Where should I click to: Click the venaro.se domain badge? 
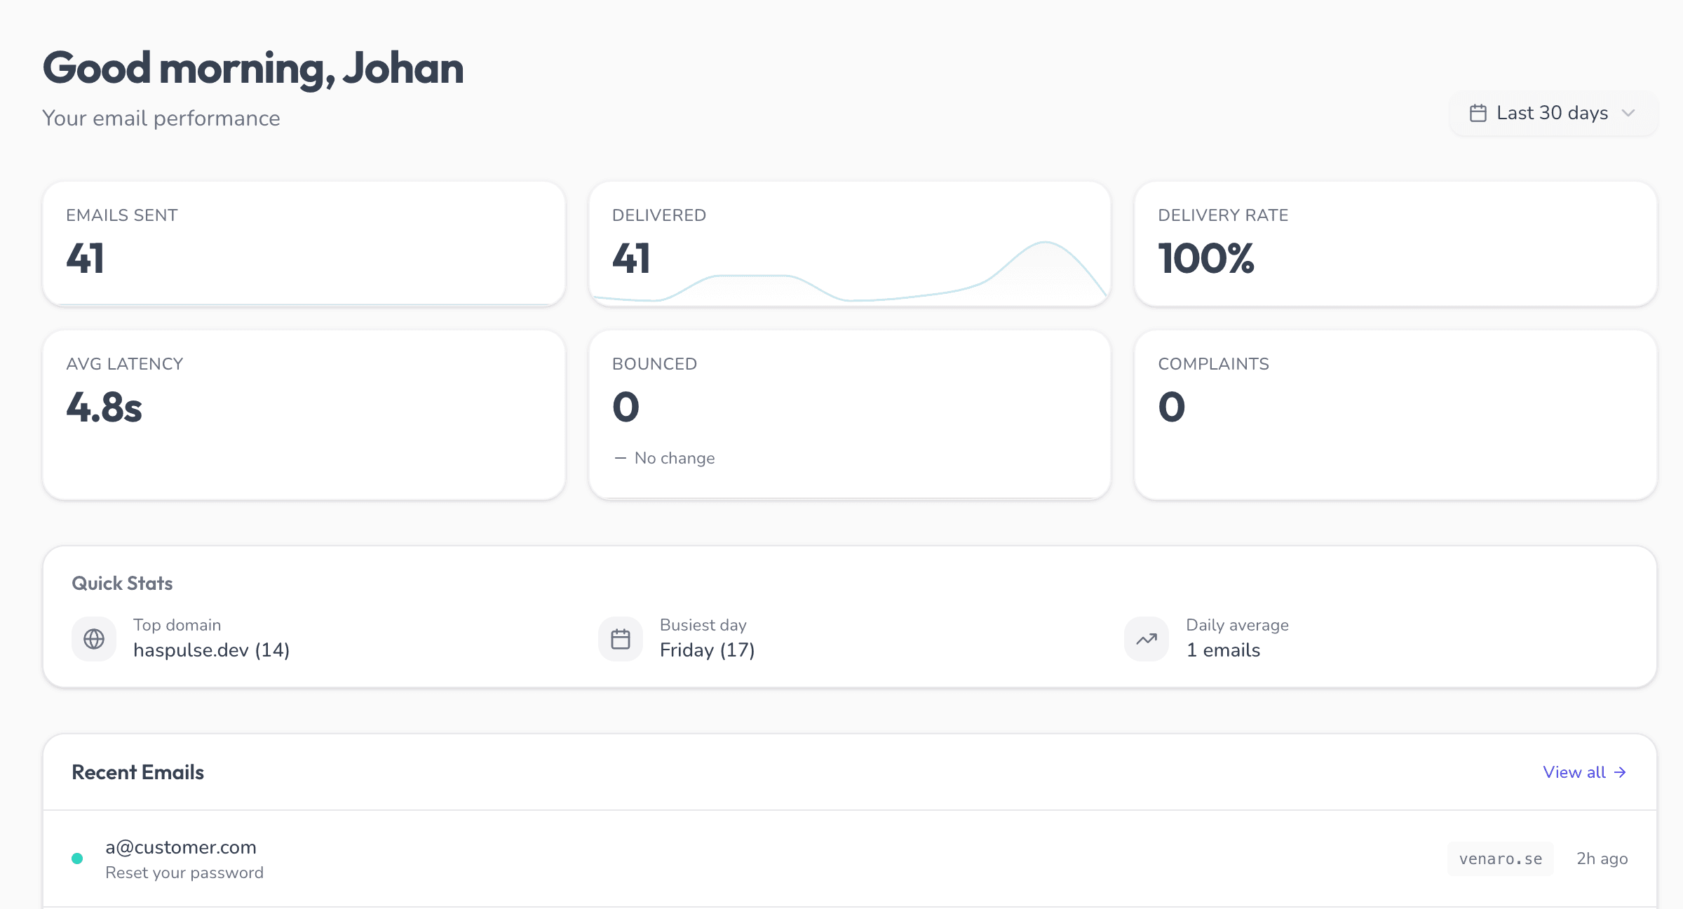click(x=1500, y=858)
